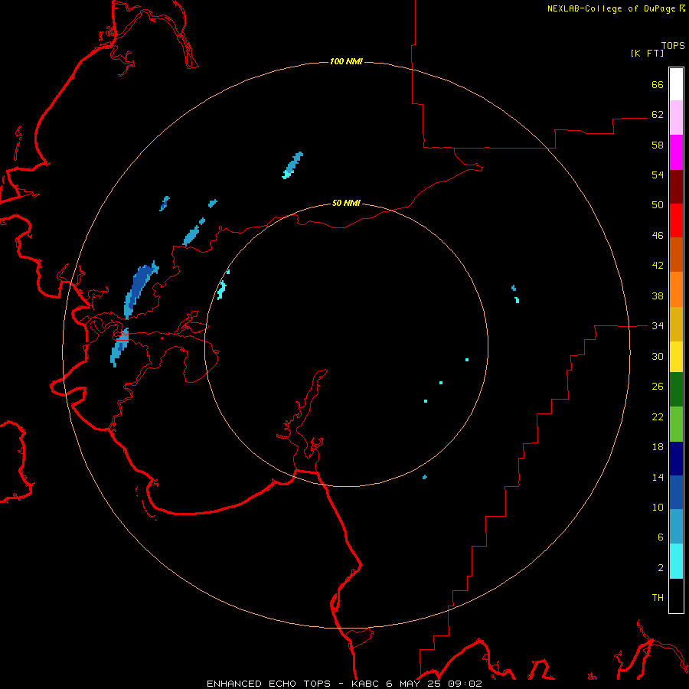Click the 'ENHANCED ECHO TOPS - KABC' caption
The image size is (689, 689).
[295, 684]
